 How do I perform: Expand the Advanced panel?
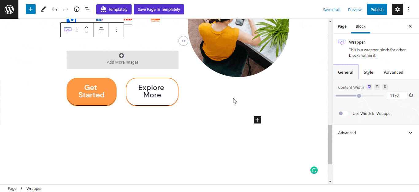(375, 133)
